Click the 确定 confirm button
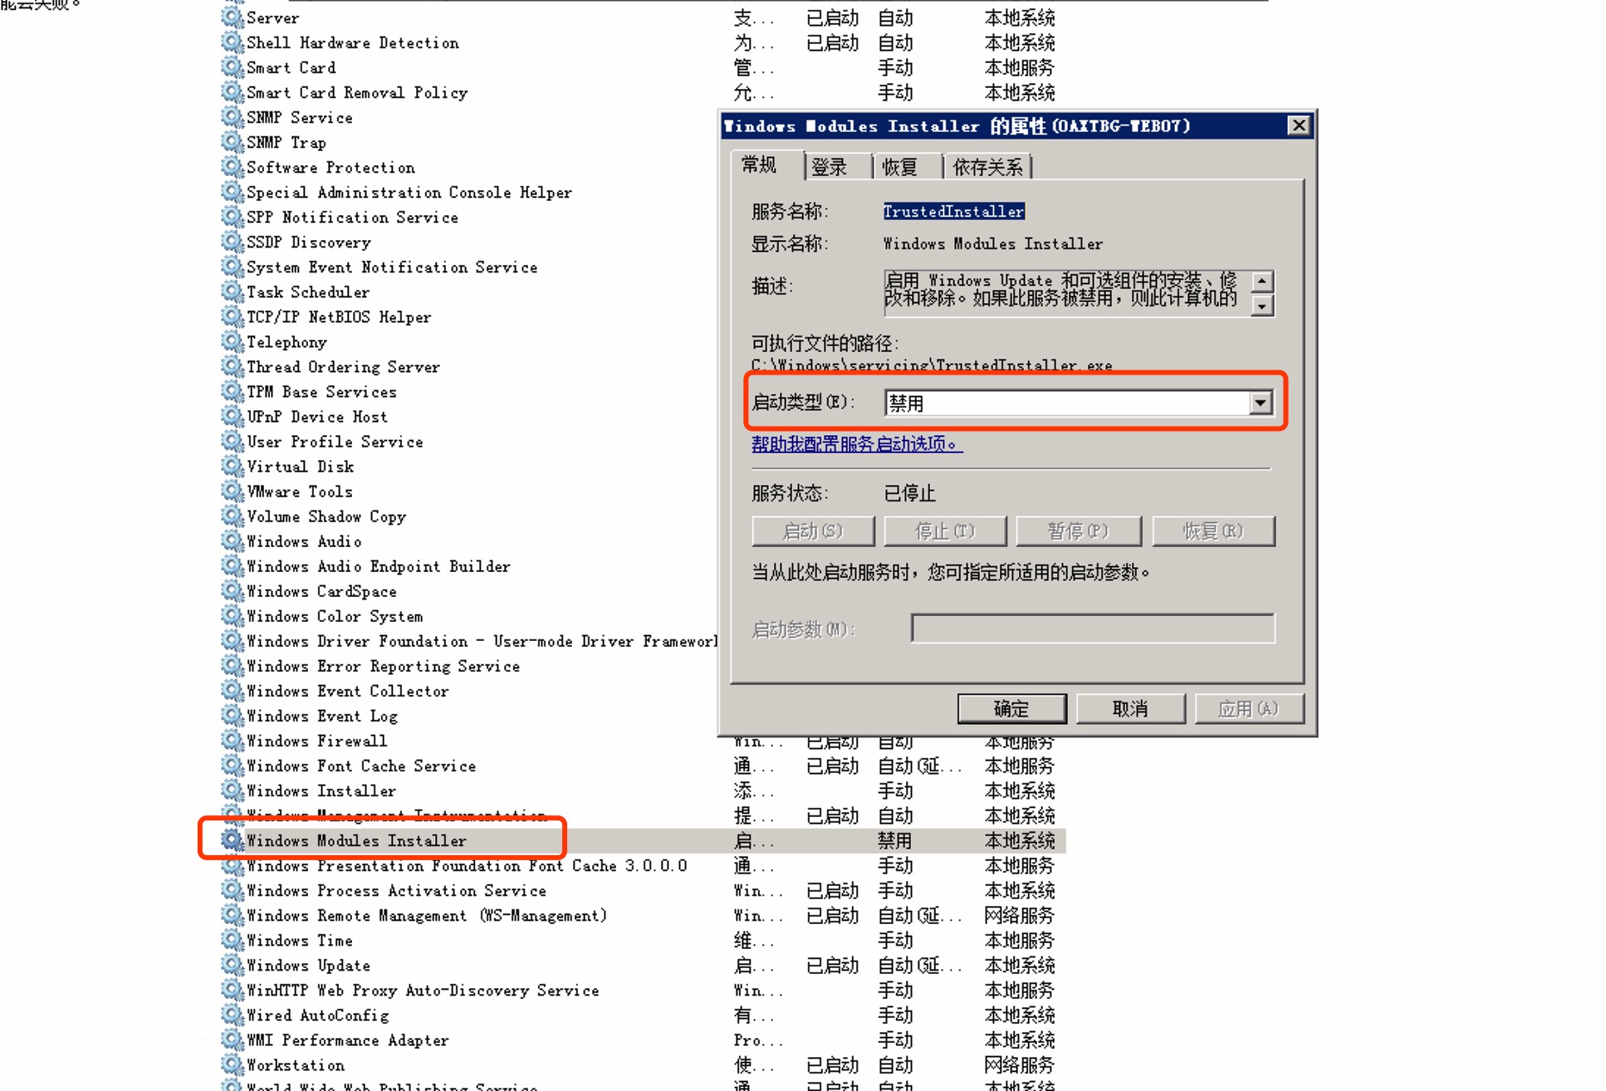 1011,708
